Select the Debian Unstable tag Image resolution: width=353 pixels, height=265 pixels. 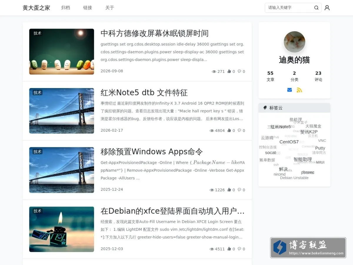[x=294, y=178]
